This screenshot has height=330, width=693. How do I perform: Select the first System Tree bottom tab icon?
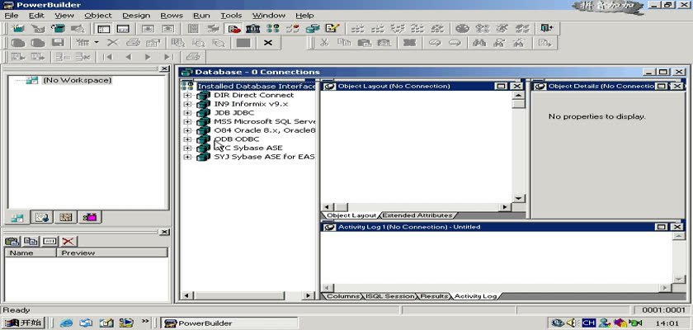(18, 217)
